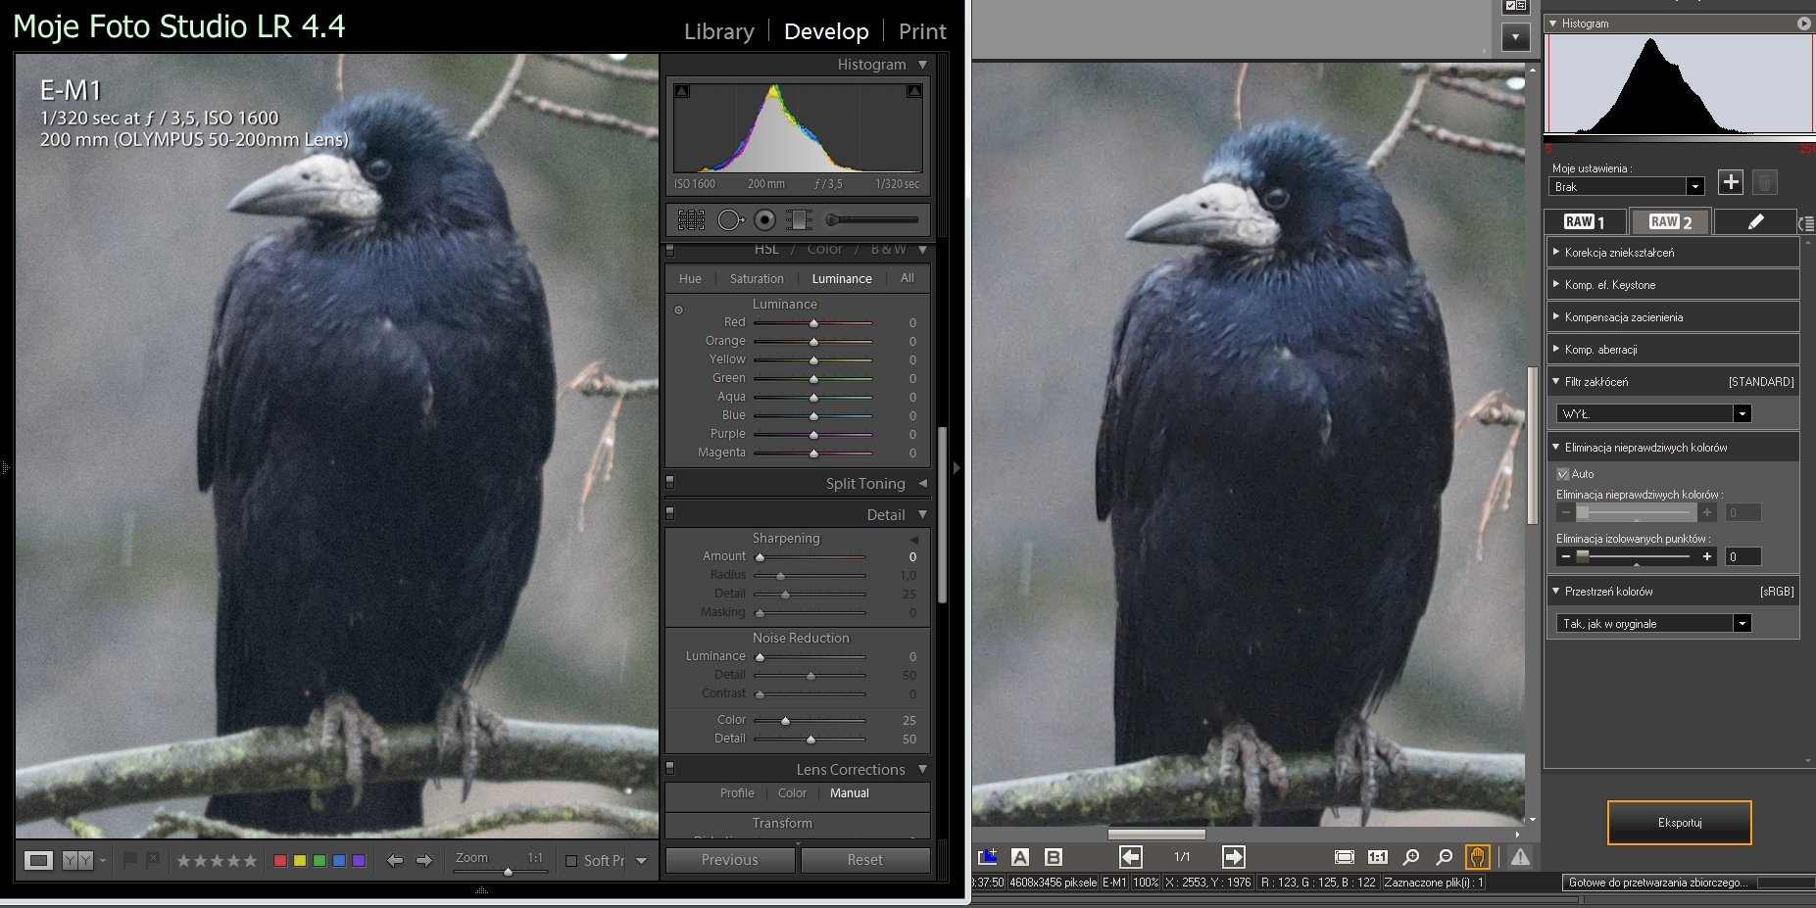Click the pencil edit tab icon
This screenshot has width=1816, height=908.
click(1755, 222)
